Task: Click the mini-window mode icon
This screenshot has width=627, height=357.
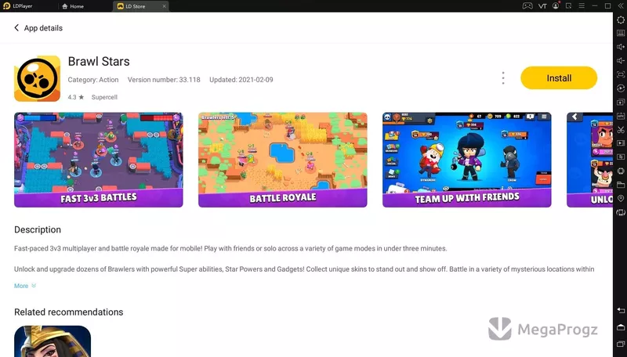Action: coord(569,5)
